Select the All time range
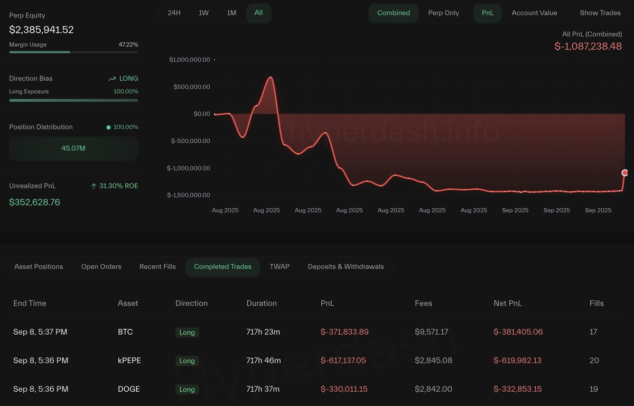 coord(258,13)
